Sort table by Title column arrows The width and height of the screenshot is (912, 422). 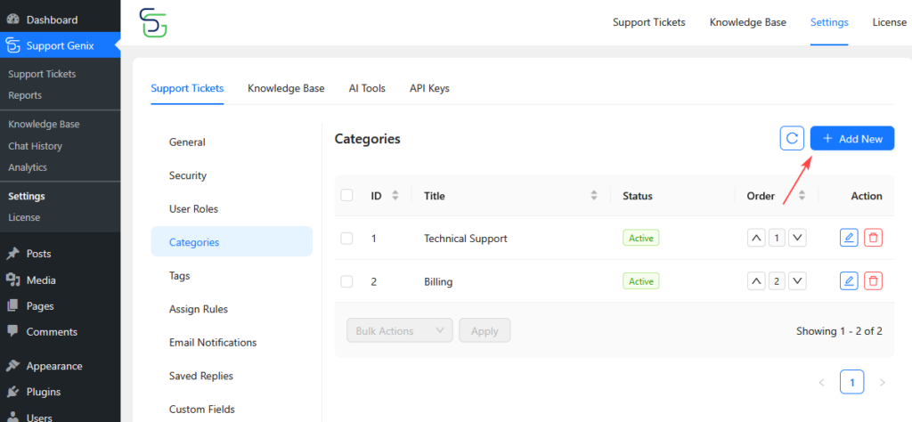point(594,195)
